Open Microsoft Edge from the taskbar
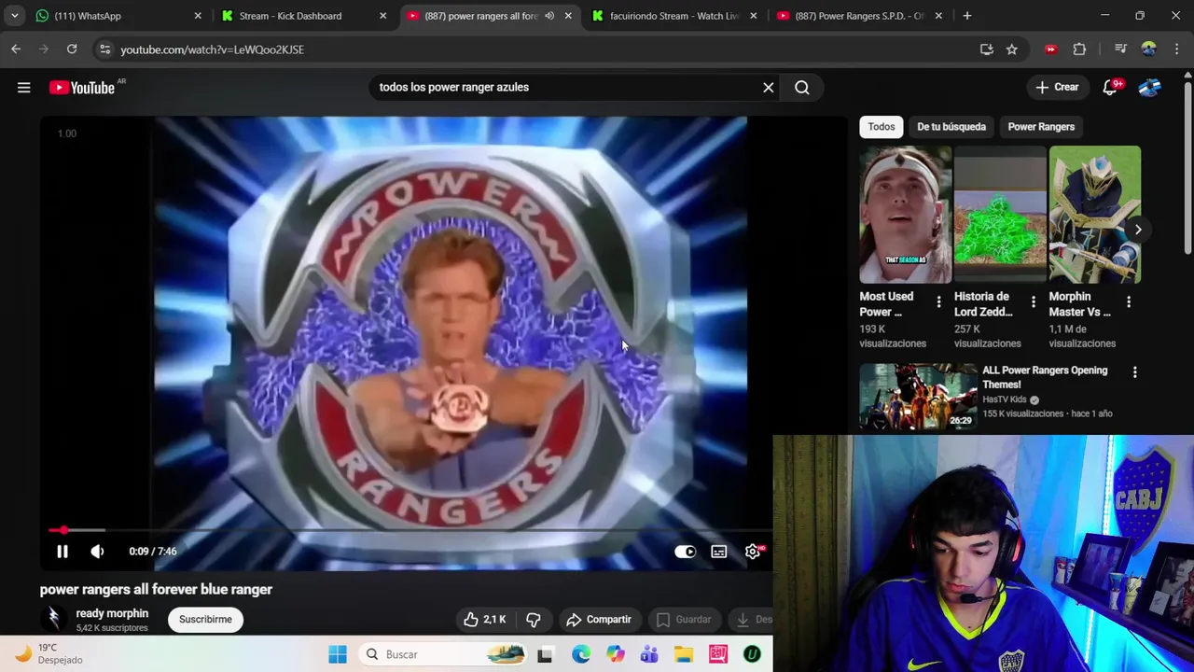The width and height of the screenshot is (1194, 672). click(x=581, y=654)
